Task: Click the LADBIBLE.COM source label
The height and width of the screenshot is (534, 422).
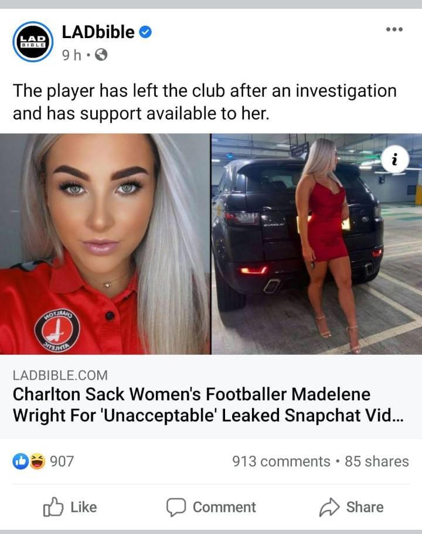Action: 60,375
